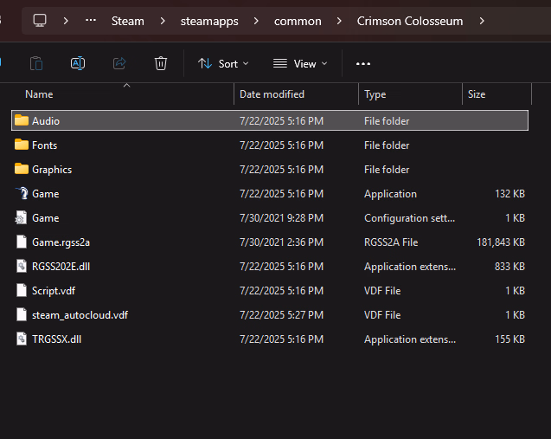
Task: Select the Script.vdf file
Action: (x=270, y=291)
